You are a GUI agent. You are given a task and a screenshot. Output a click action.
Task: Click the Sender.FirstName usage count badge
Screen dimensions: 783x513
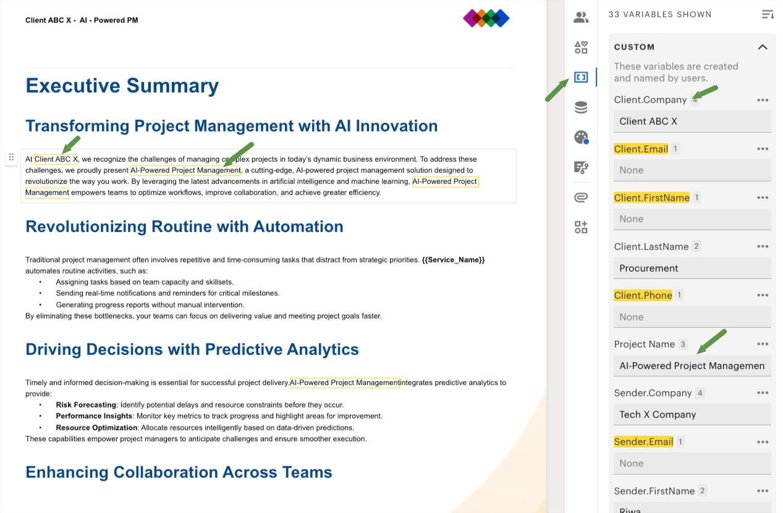click(702, 491)
